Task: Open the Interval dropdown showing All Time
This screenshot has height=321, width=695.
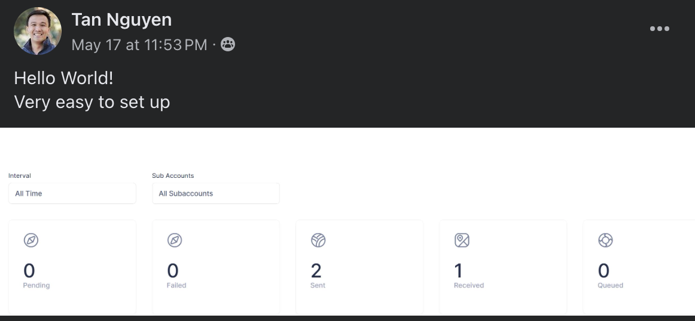Action: point(72,193)
